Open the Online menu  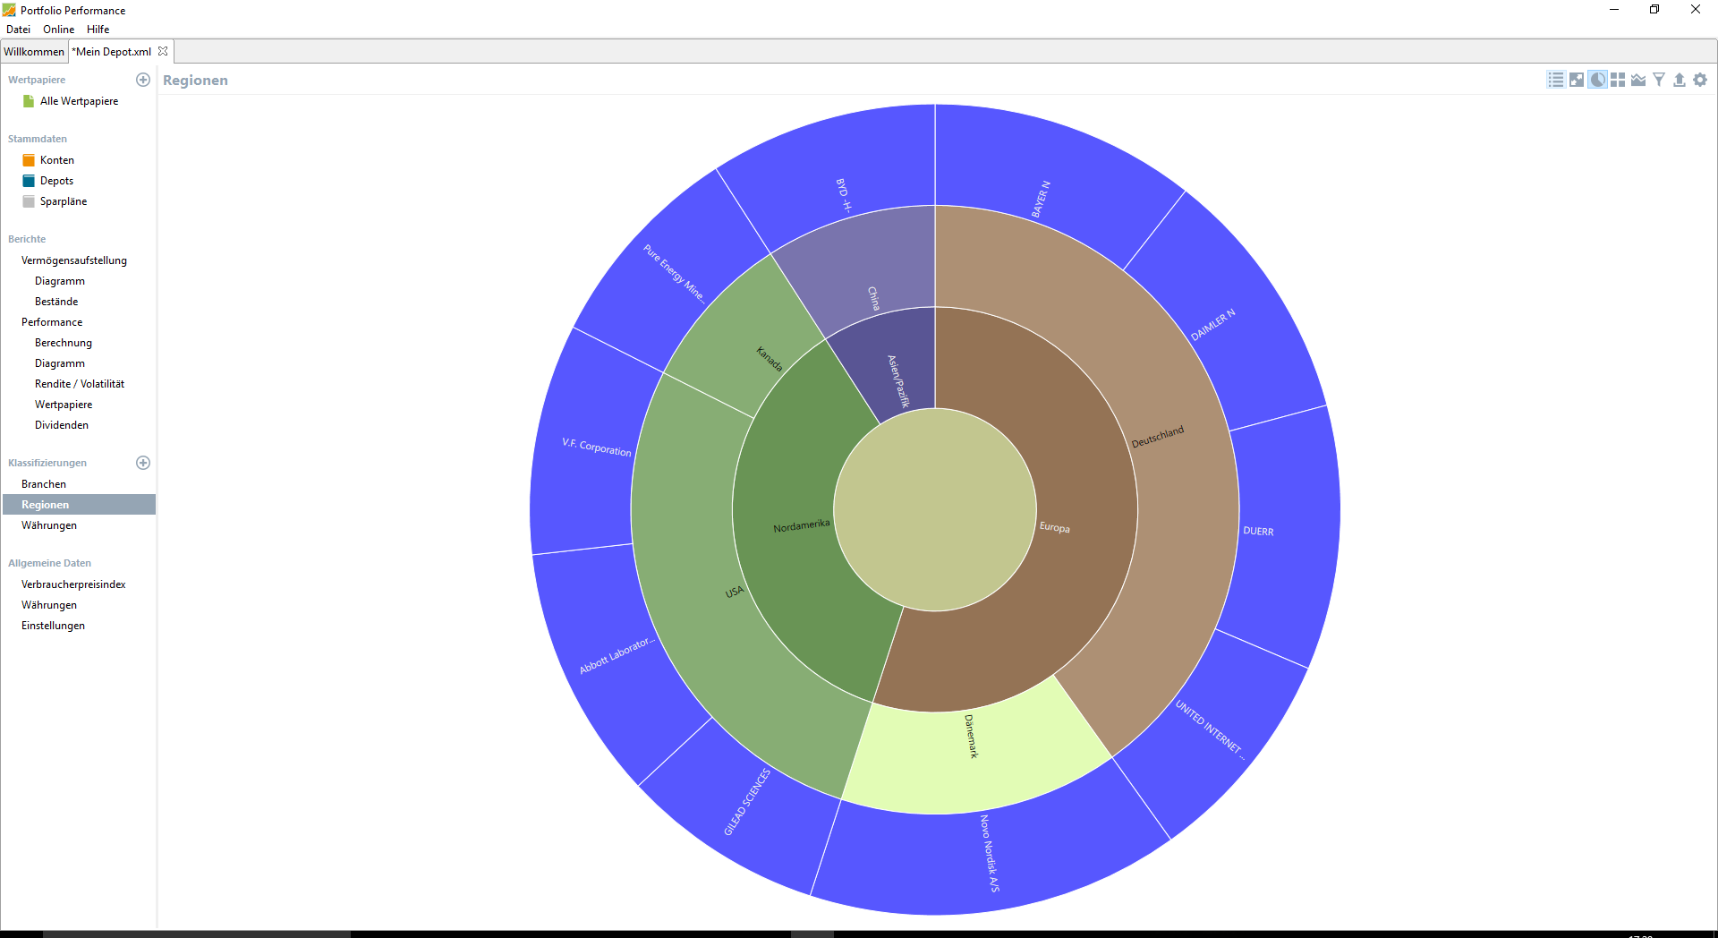click(59, 30)
